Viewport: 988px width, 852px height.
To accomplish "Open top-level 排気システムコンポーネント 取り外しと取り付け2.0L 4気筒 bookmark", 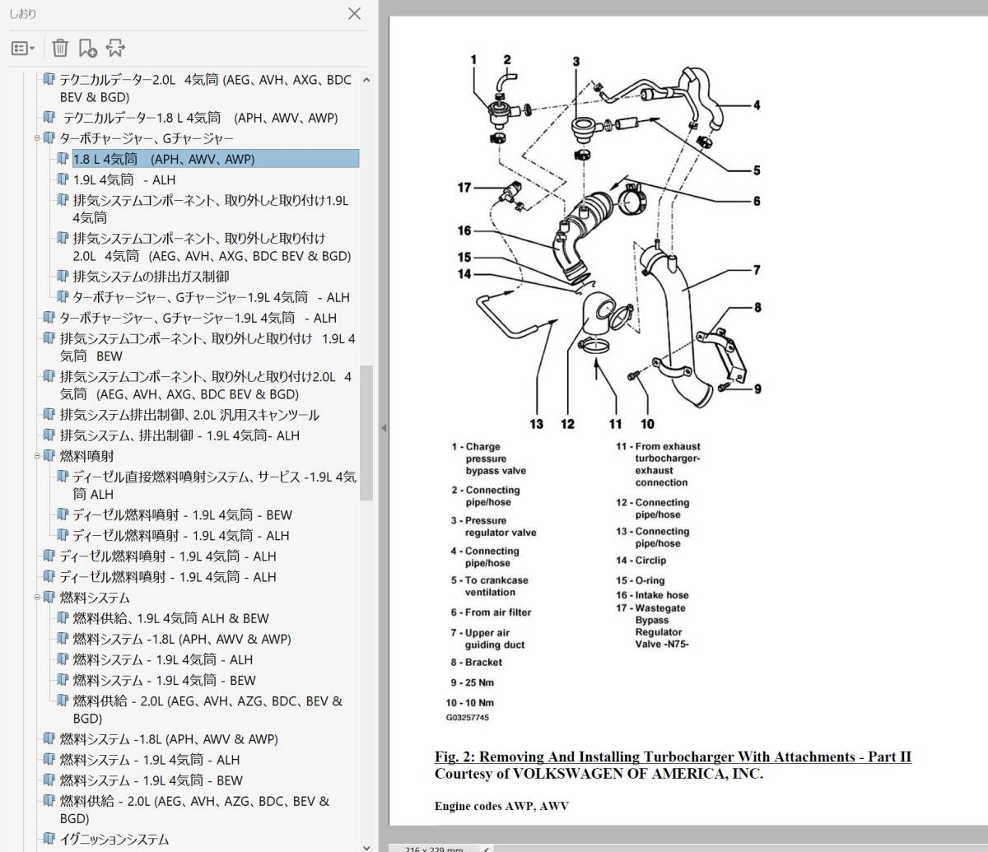I will point(206,385).
